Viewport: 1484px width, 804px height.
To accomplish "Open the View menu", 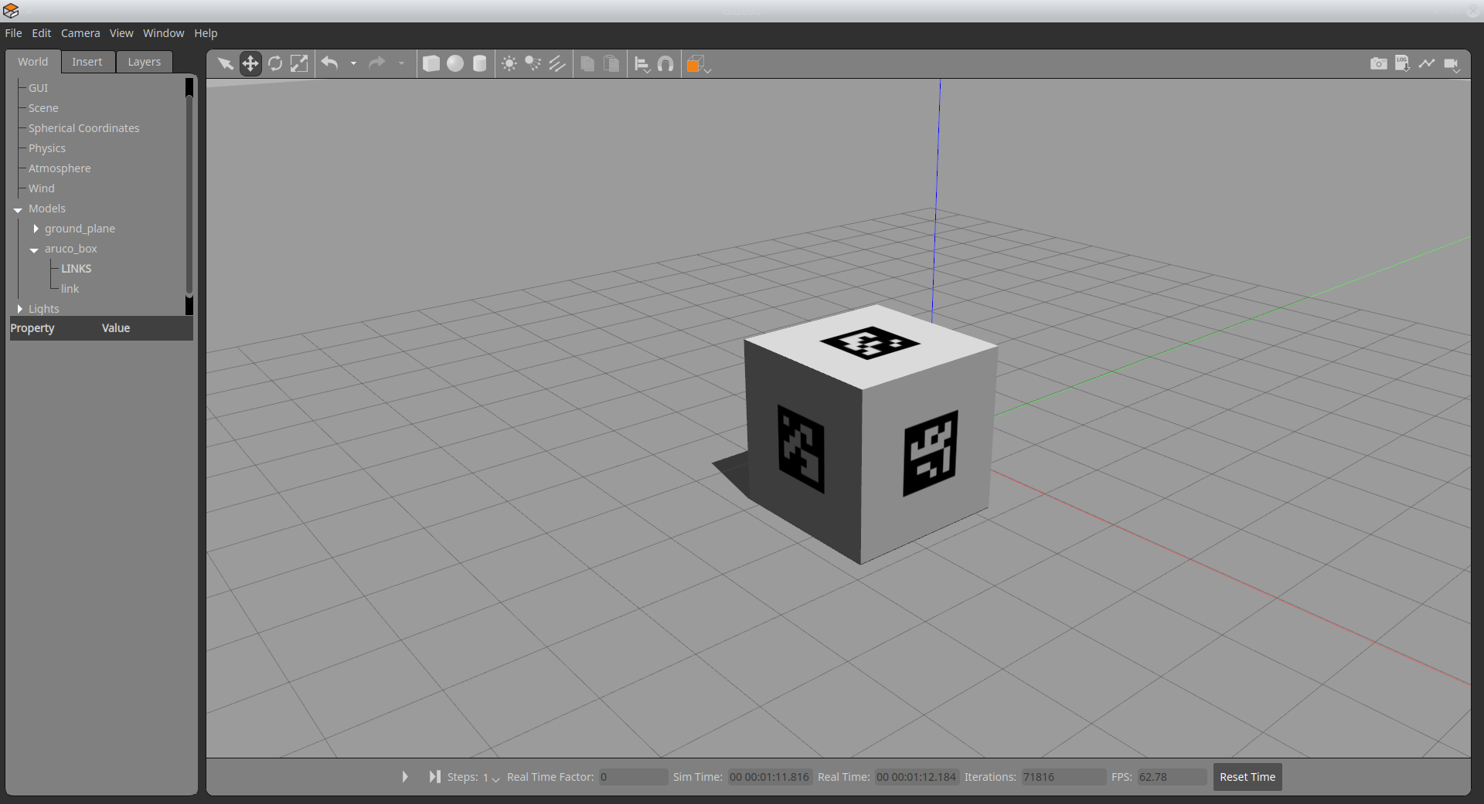I will click(x=121, y=33).
